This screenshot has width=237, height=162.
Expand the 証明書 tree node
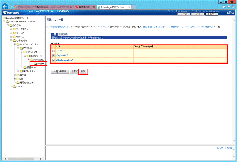click(15, 75)
